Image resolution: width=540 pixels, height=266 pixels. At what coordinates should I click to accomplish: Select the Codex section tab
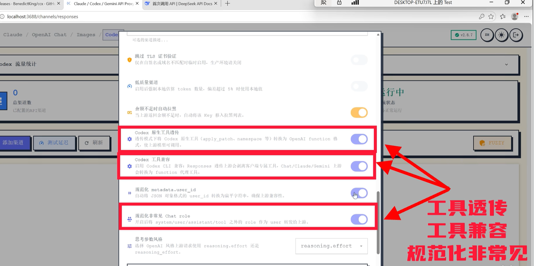(111, 35)
